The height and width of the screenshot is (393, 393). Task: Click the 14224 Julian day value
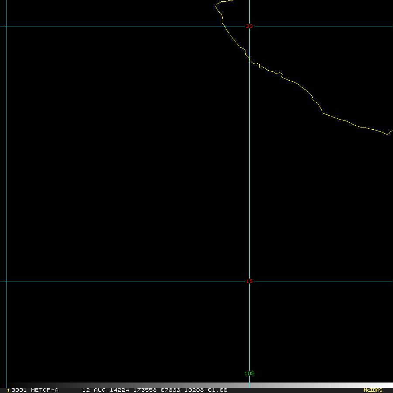116,390
